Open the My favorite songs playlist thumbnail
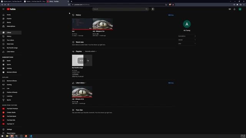Viewport: 246px width, 138px height. tap(82, 61)
